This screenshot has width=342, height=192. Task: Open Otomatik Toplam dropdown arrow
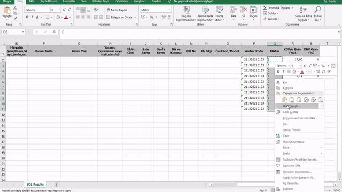pyautogui.click(x=293, y=8)
